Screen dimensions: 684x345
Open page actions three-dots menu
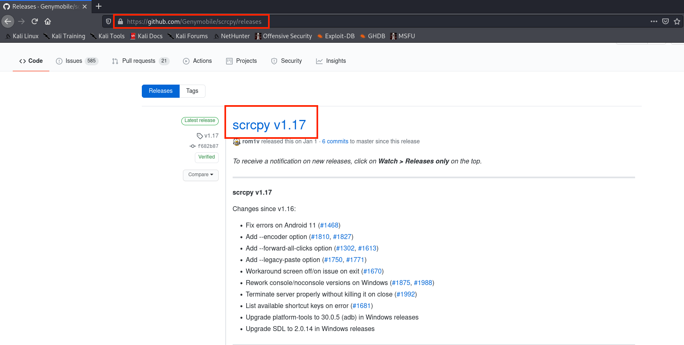coord(654,21)
